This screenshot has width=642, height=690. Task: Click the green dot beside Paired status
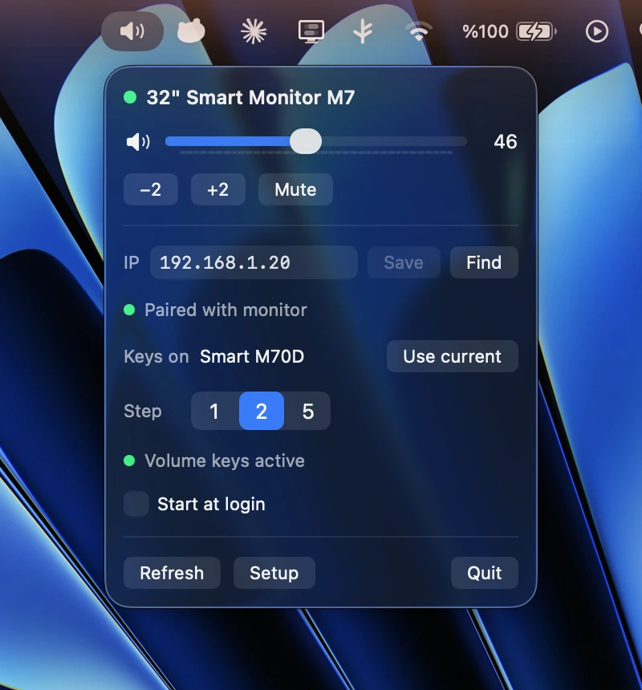pos(129,310)
